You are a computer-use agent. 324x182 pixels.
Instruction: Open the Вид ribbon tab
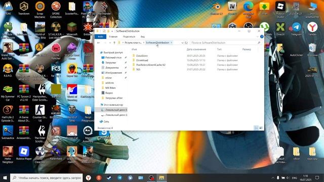click(x=143, y=36)
